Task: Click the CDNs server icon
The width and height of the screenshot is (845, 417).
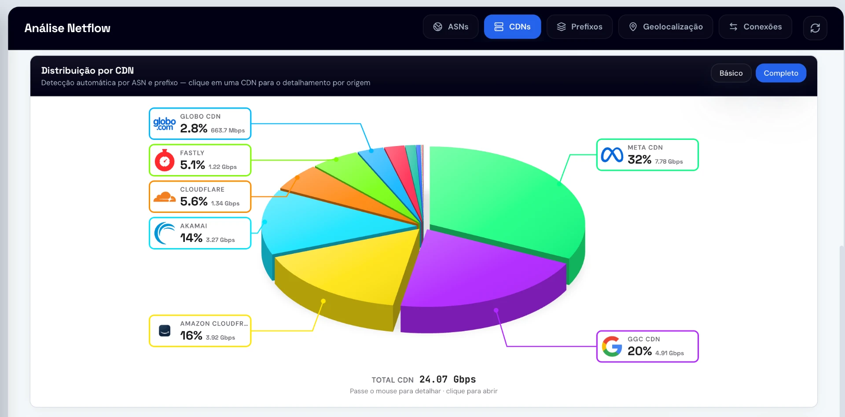Action: (499, 27)
